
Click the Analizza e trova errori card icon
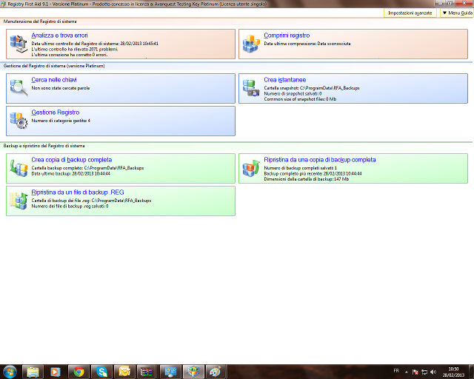tap(19, 44)
